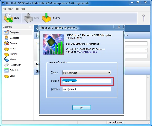Select the Phone label in Explorer

pos(13,60)
